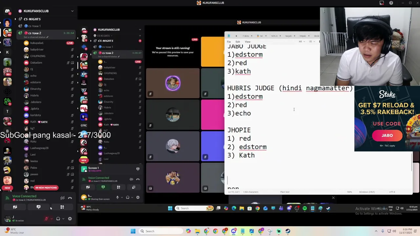Open KUKUFANSCLUB server dropdown in outer Discord

[x=72, y=11]
